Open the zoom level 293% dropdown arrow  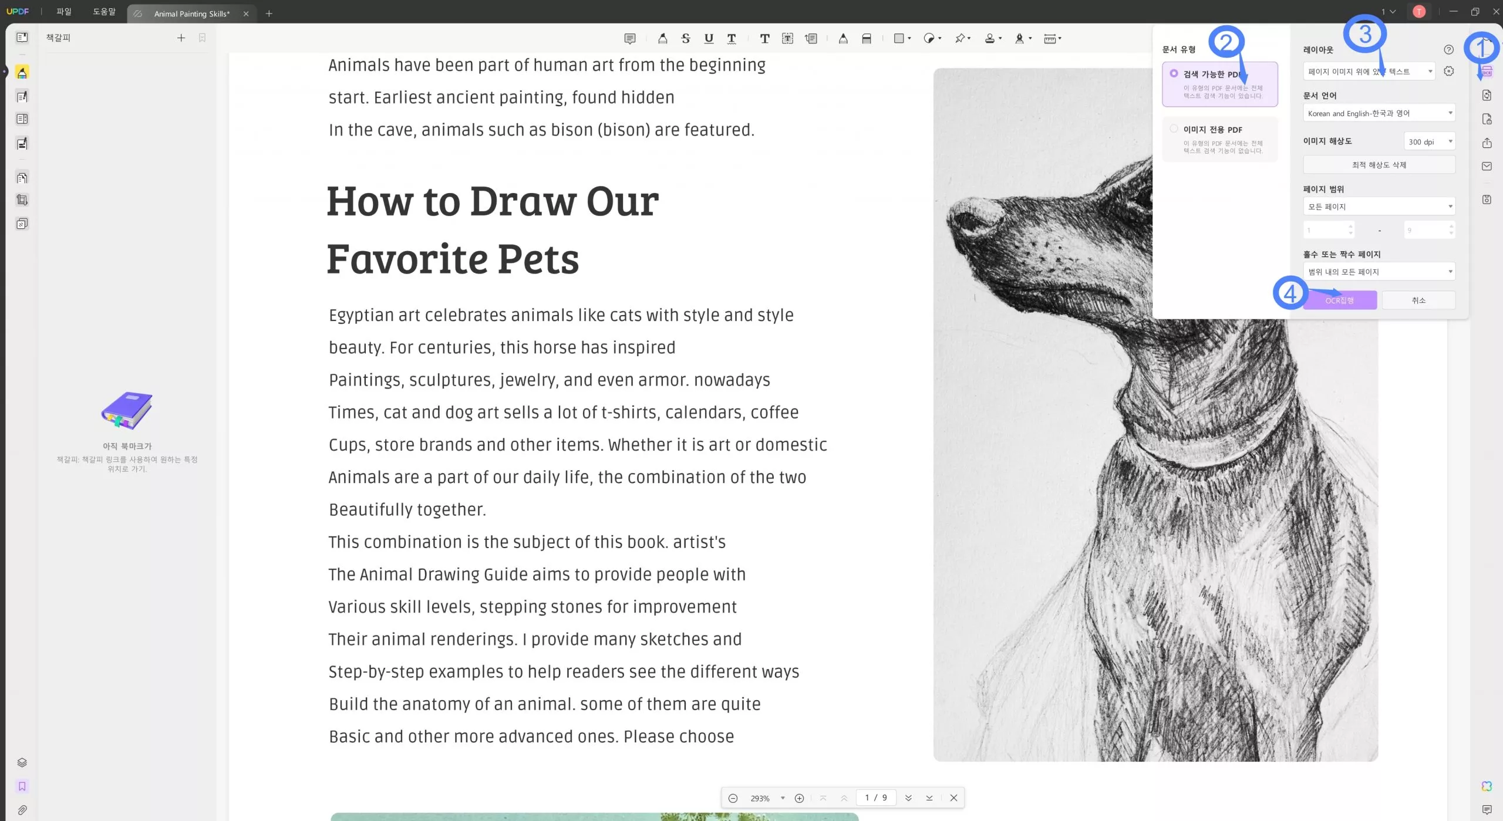pos(783,798)
